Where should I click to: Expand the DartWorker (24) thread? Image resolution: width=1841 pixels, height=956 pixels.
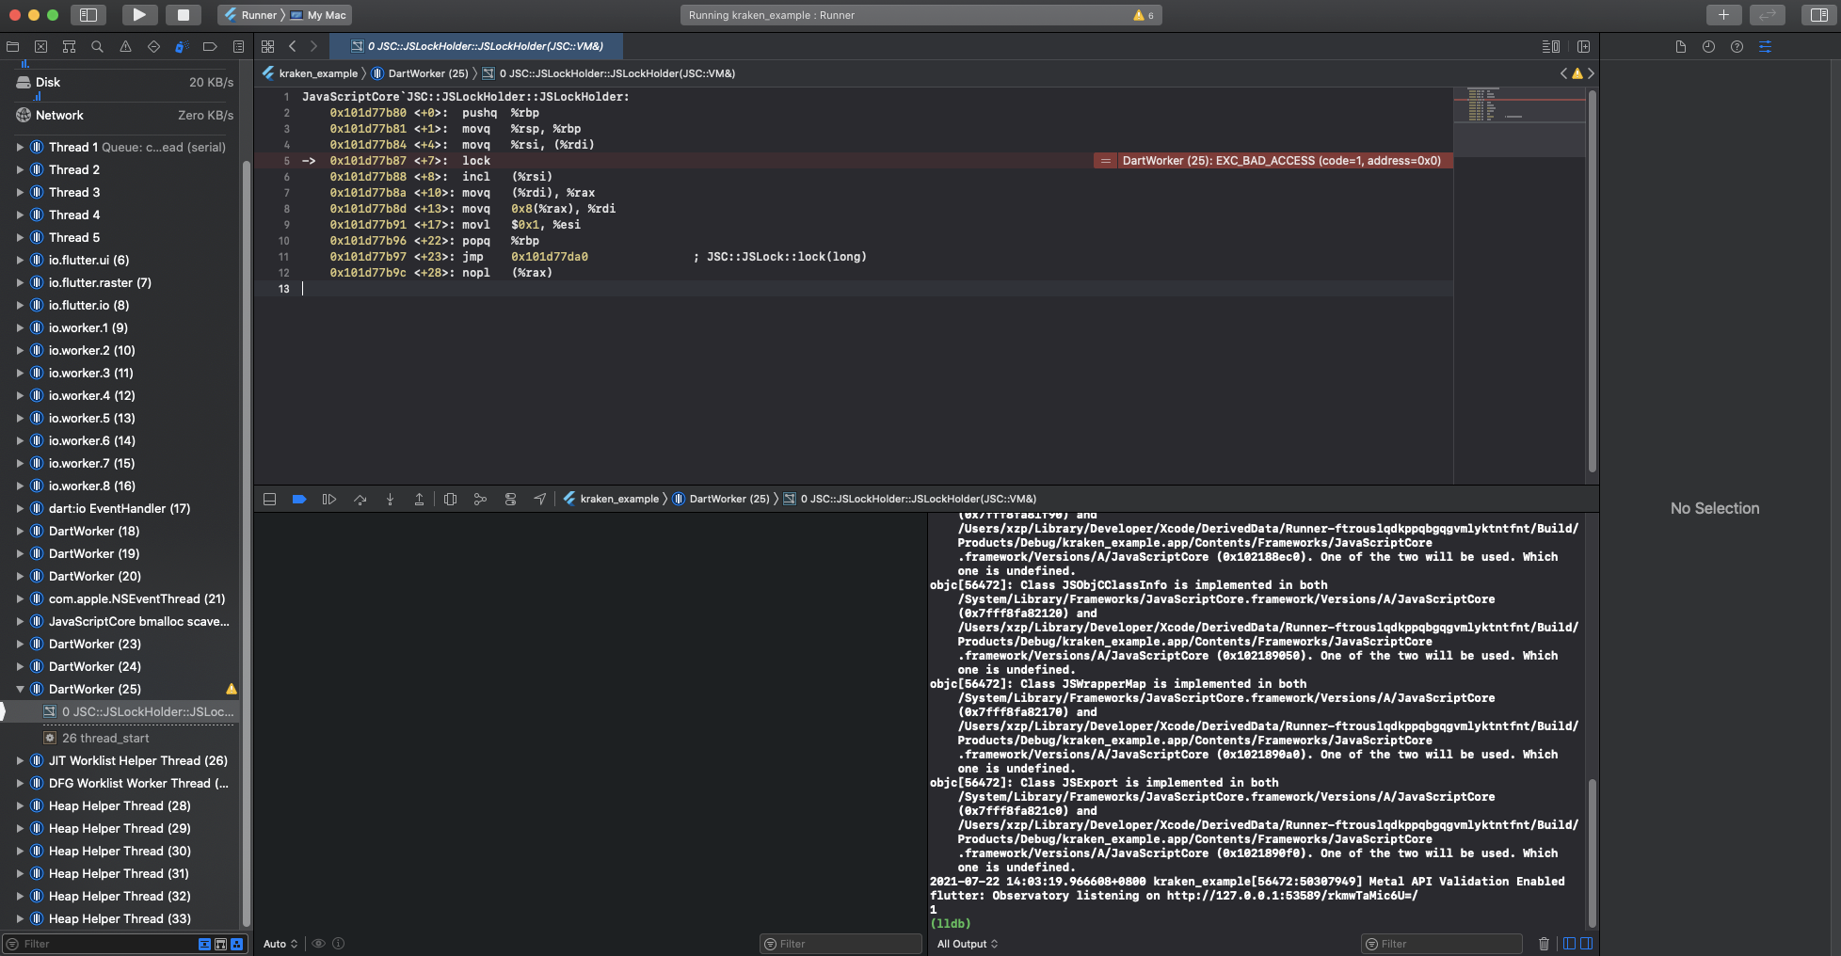tap(21, 666)
